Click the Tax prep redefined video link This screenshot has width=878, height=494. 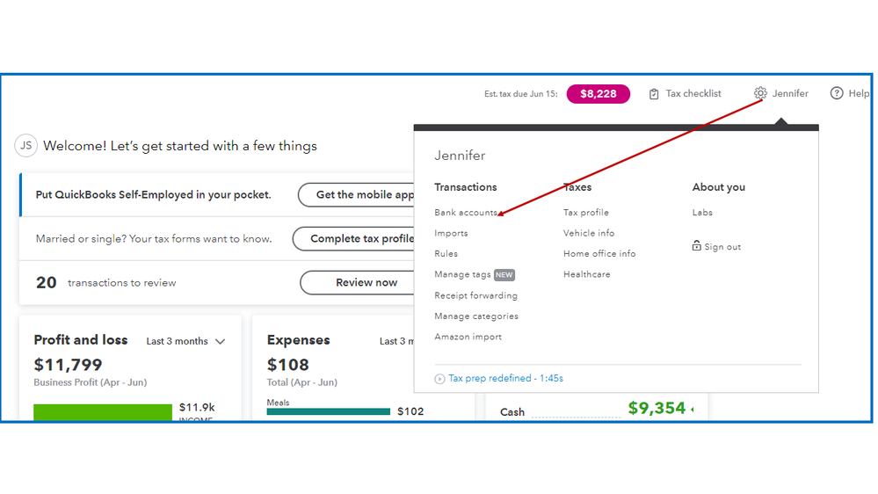point(505,379)
